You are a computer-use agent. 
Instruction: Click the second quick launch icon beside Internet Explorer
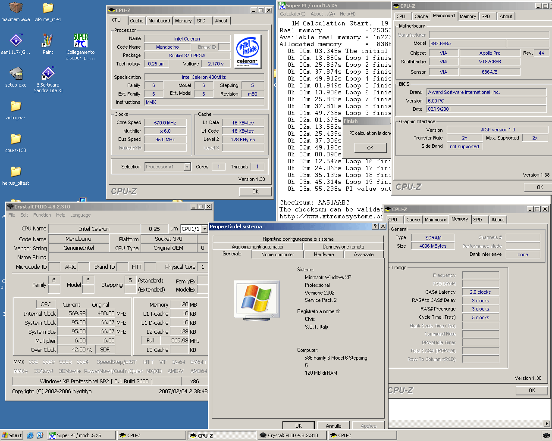click(40, 435)
